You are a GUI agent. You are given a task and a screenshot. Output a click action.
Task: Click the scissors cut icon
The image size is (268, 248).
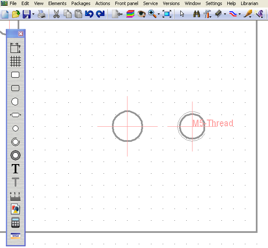pyautogui.click(x=56, y=14)
